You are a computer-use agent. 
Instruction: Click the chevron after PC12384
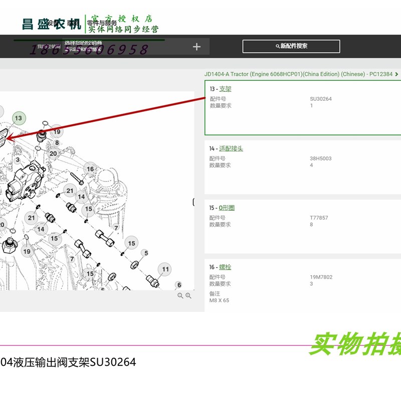396,74
